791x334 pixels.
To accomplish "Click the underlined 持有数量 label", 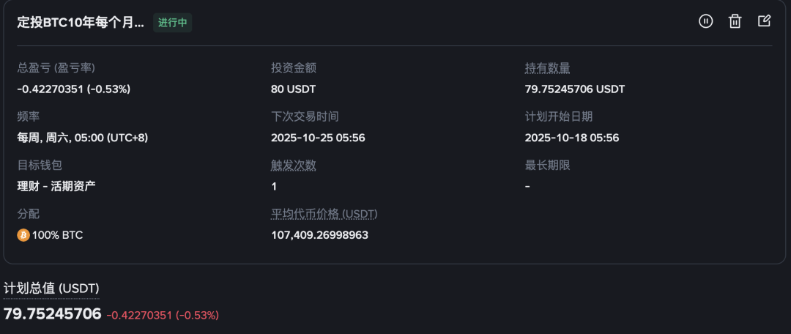I will pyautogui.click(x=547, y=68).
